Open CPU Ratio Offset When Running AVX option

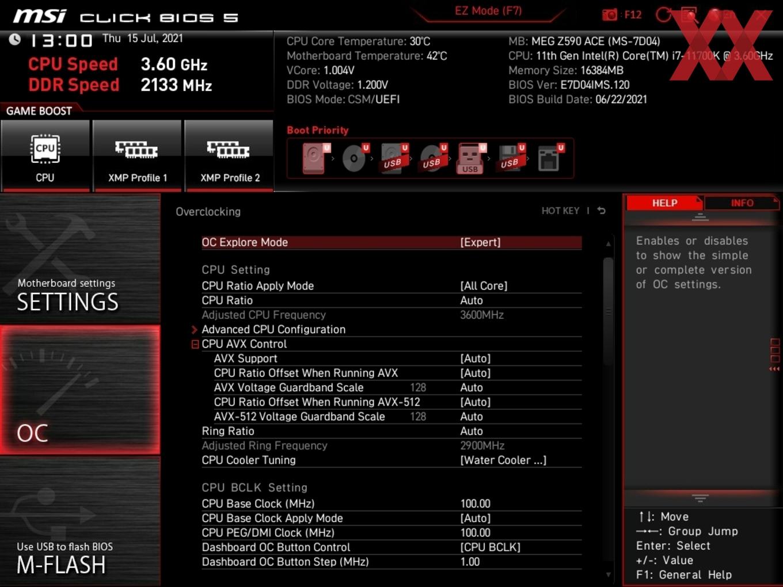[476, 373]
